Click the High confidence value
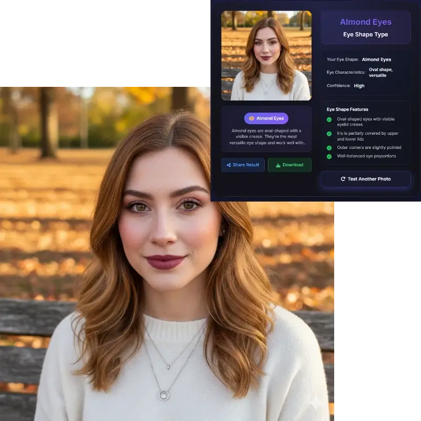This screenshot has width=421, height=421. tap(358, 85)
